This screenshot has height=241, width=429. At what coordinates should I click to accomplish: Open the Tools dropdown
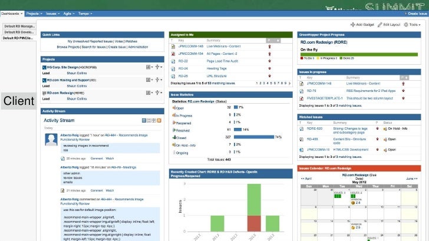[x=412, y=25]
